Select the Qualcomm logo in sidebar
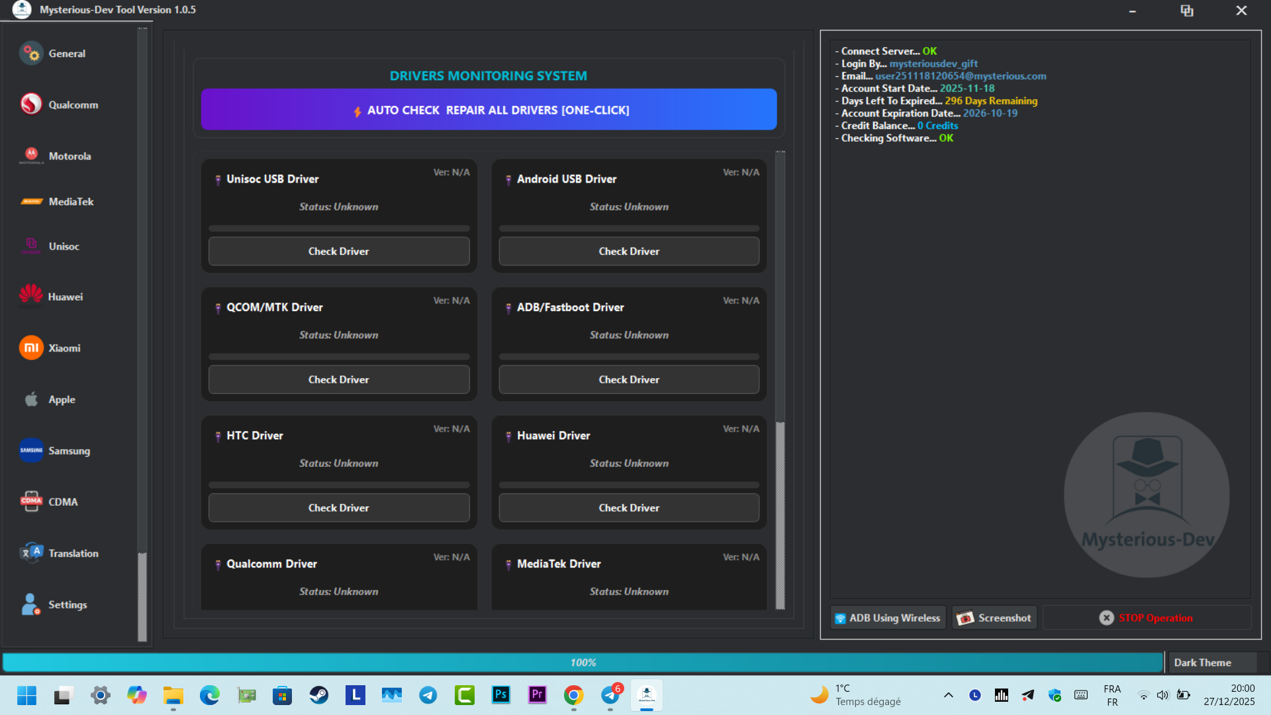This screenshot has width=1271, height=715. coord(31,104)
